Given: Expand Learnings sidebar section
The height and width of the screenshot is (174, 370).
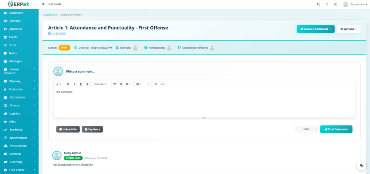Looking at the screenshot, I should 19,162.
